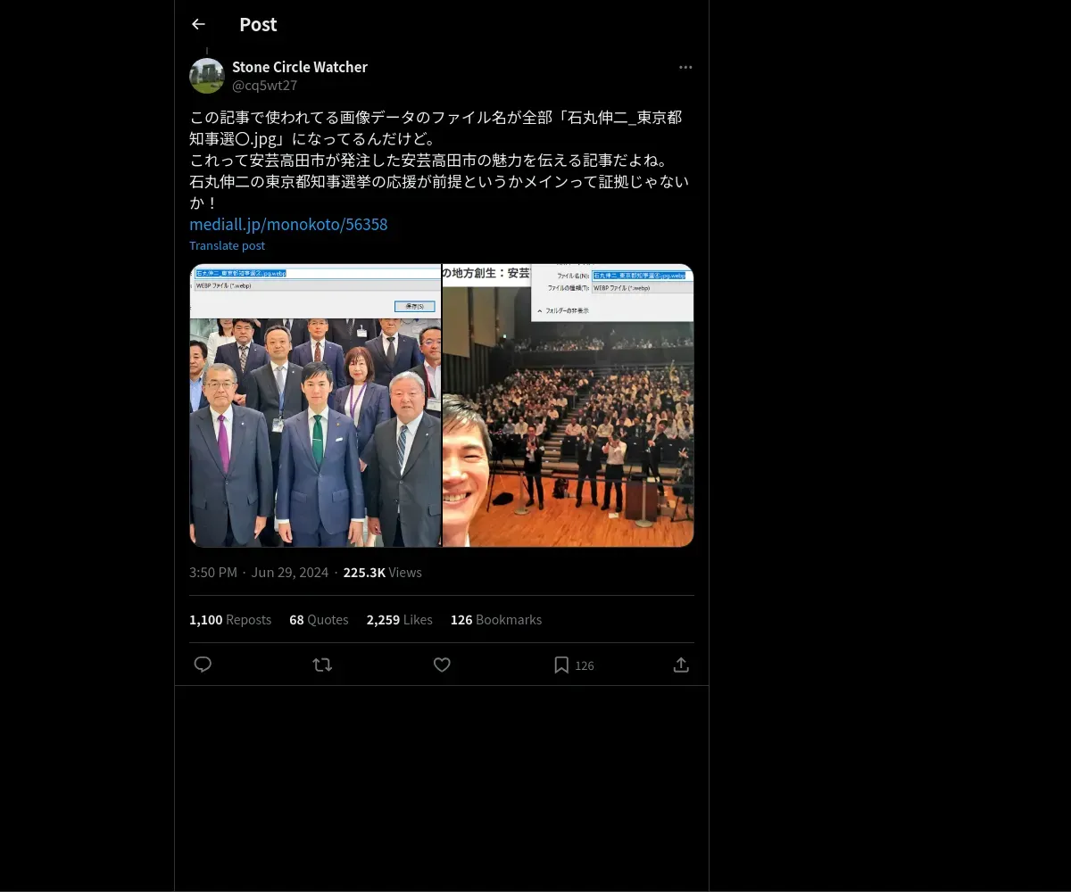Open the 126 Bookmarks count
Viewport: 1071px width, 892px height.
pyautogui.click(x=496, y=619)
